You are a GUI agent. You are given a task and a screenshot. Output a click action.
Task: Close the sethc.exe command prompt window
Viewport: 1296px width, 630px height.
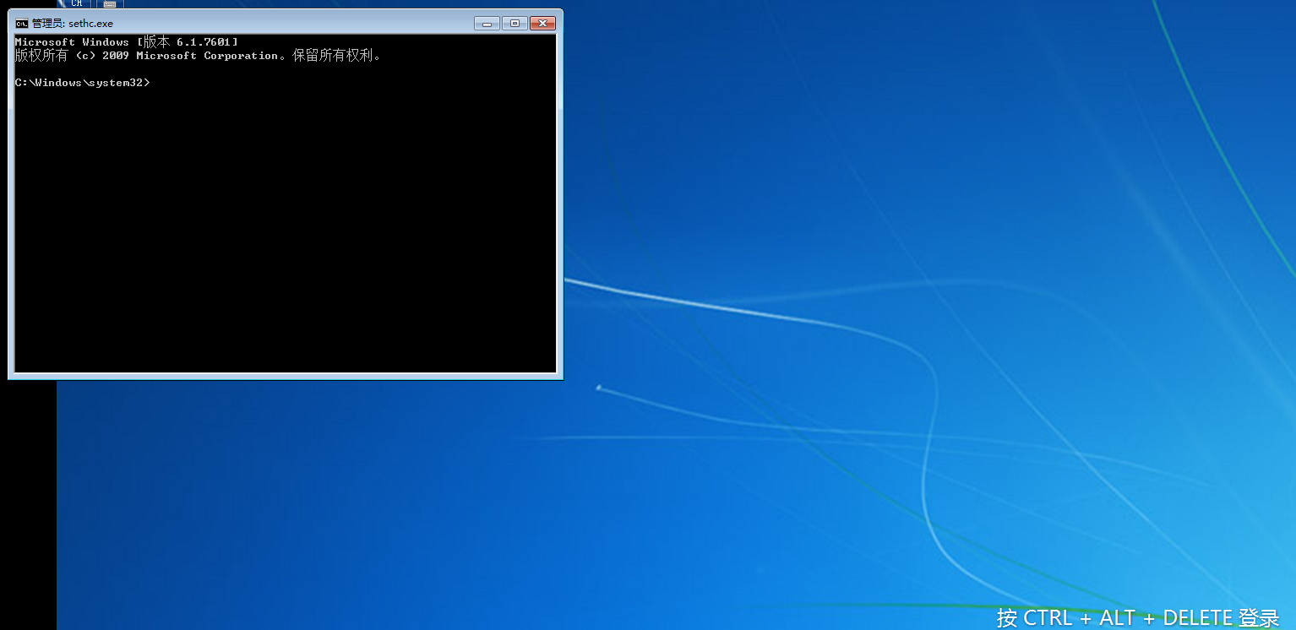542,24
